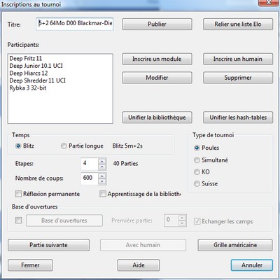Pick the KO tournament type
Viewport: 280px width, 280px height.
click(x=197, y=172)
